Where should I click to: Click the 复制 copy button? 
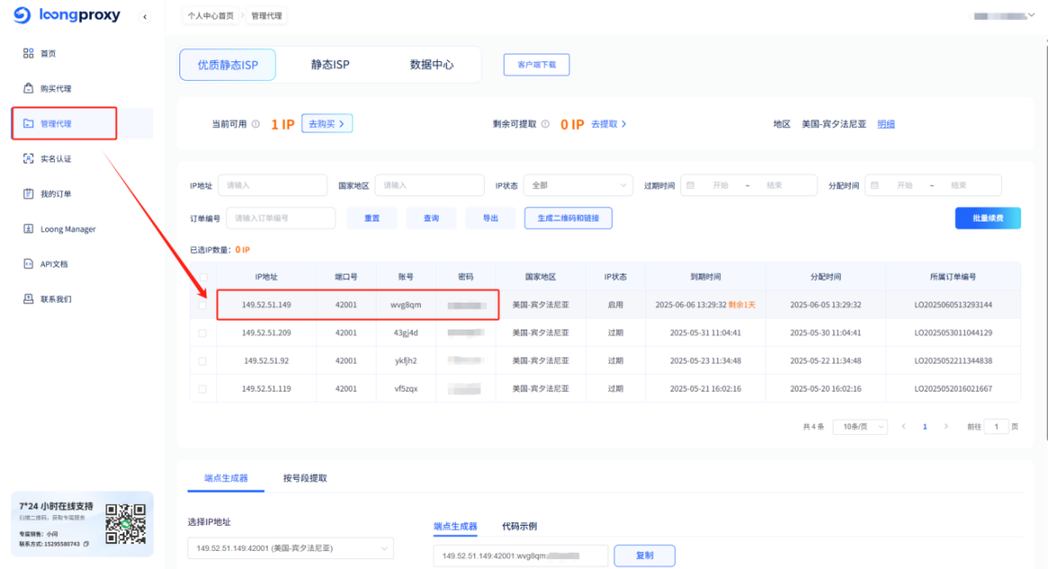pos(644,555)
